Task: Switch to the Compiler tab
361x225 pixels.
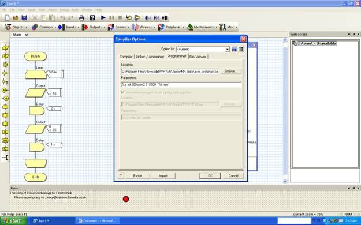Action: [x=126, y=57]
